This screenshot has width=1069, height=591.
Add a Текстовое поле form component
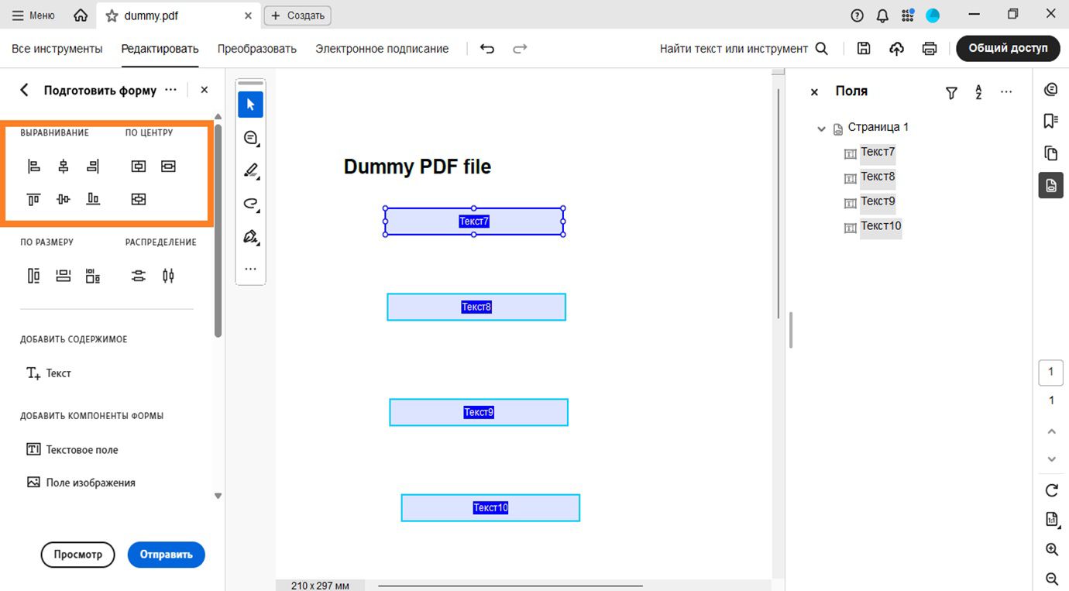(x=72, y=450)
